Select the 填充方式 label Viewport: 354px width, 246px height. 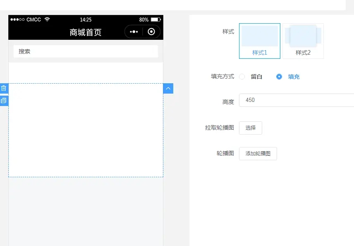222,77
